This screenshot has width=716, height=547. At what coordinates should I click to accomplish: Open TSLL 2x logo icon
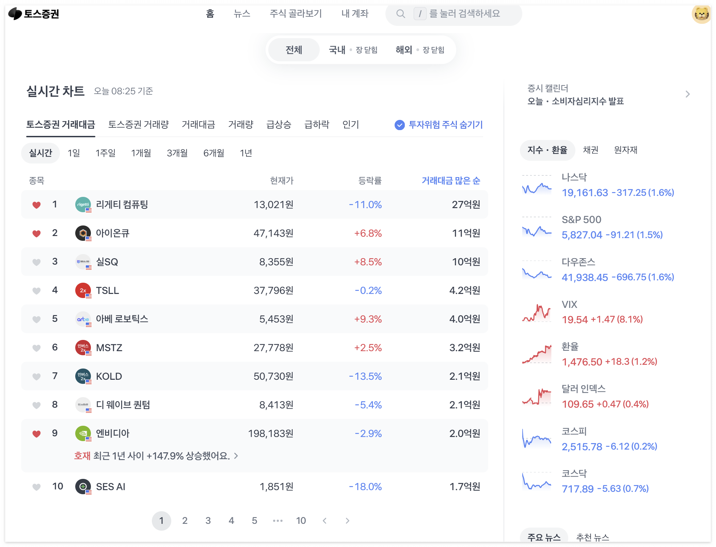83,290
